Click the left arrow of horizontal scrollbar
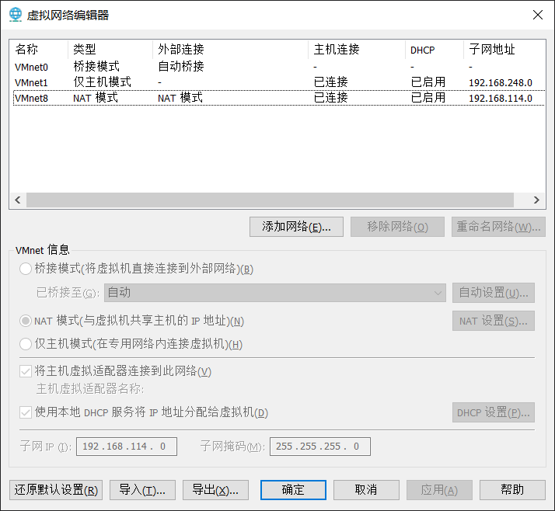This screenshot has width=555, height=511. pyautogui.click(x=18, y=200)
